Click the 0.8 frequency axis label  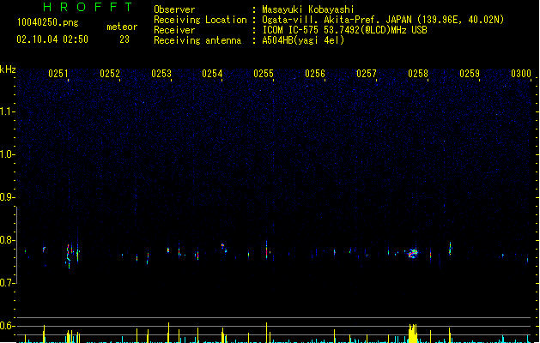point(7,240)
